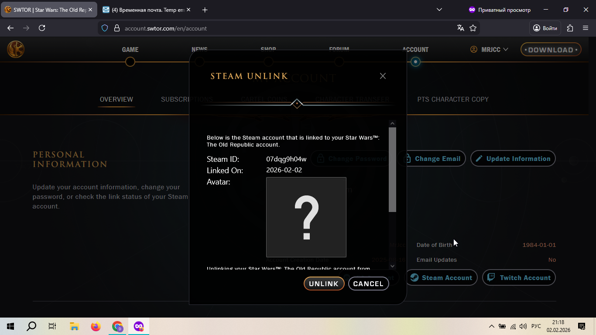
Task: Open the SWTOR logo home icon
Action: pos(16,49)
